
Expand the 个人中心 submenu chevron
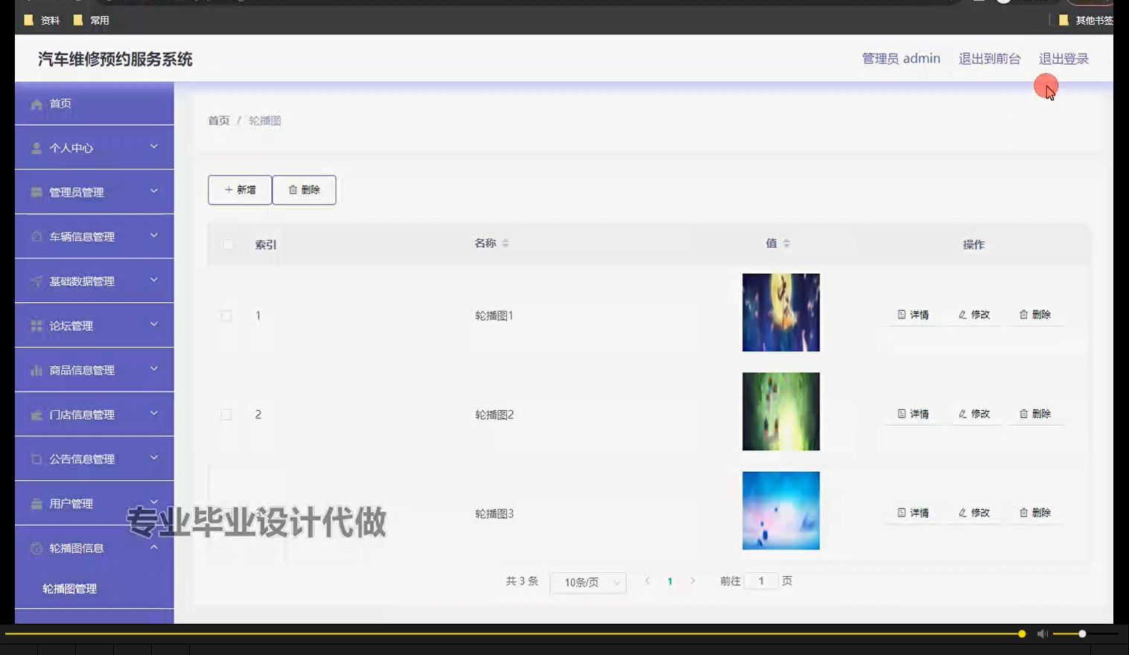(154, 147)
